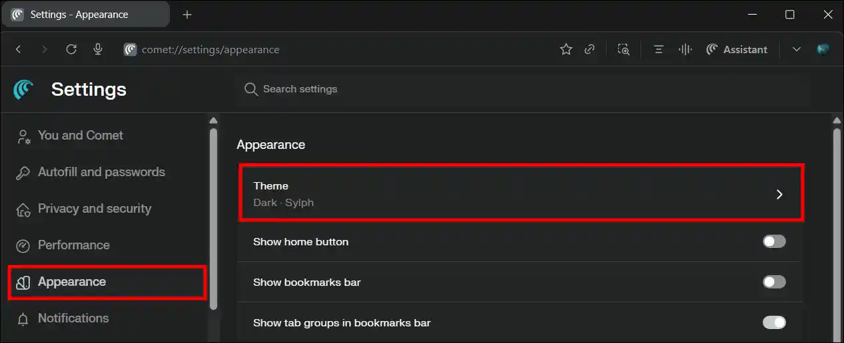The image size is (844, 343).
Task: Disable Show tab groups in bookmarks bar
Action: 774,322
